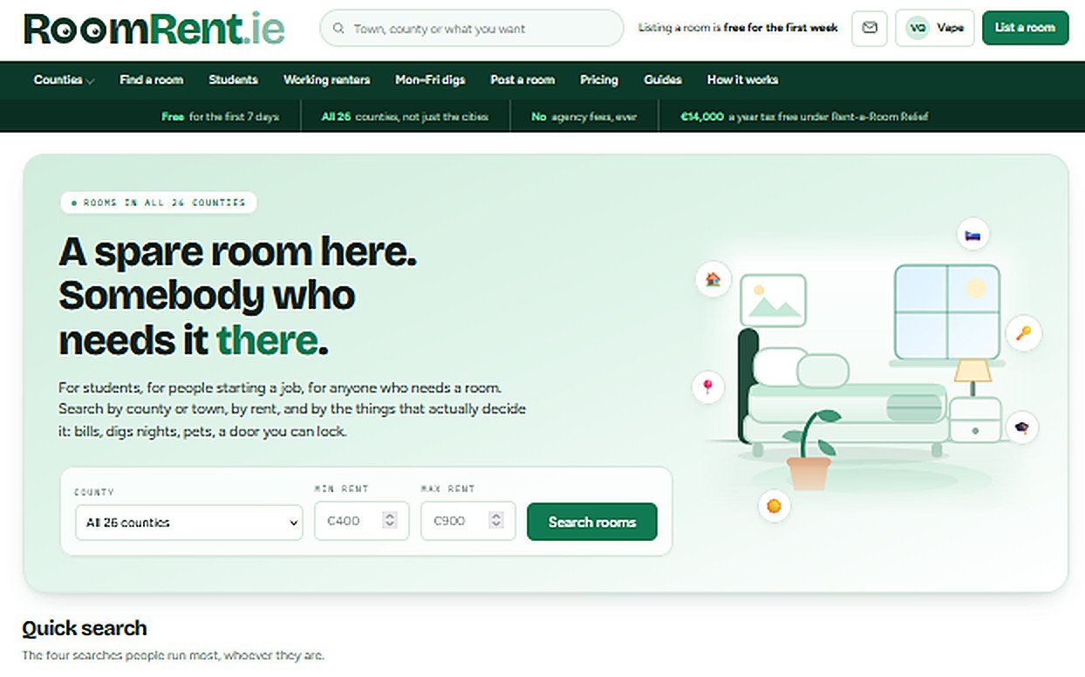The height and width of the screenshot is (677, 1085).
Task: Open the Pricing page
Action: point(598,79)
